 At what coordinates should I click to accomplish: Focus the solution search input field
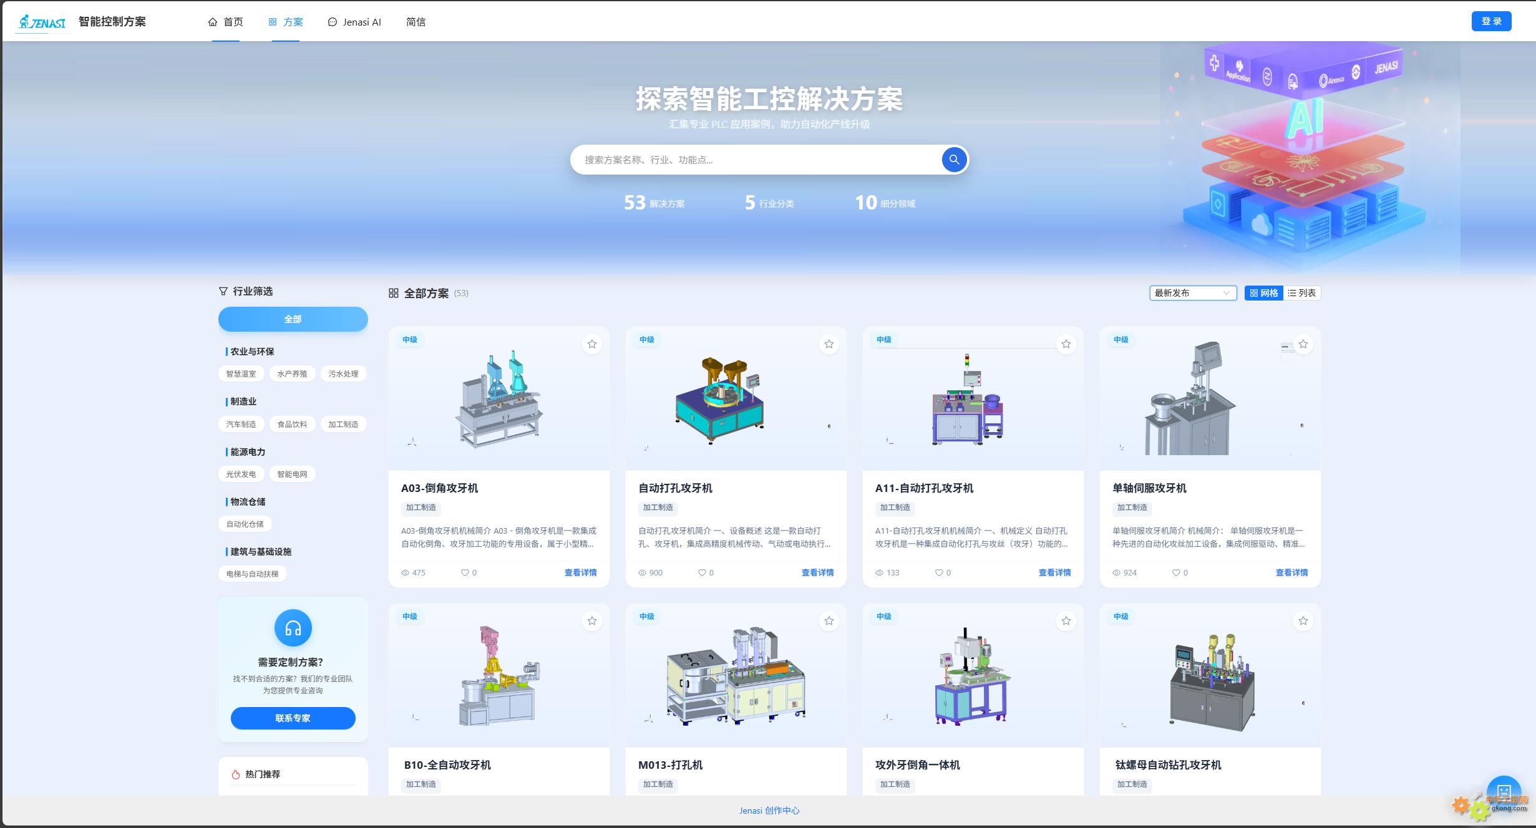coord(755,160)
